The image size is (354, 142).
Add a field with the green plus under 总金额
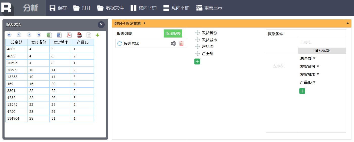coord(197,61)
